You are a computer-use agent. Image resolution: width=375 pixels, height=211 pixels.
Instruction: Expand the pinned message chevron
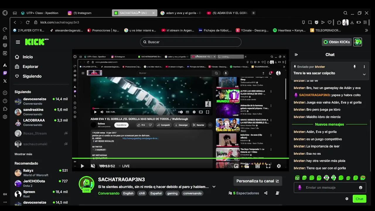pyautogui.click(x=364, y=74)
